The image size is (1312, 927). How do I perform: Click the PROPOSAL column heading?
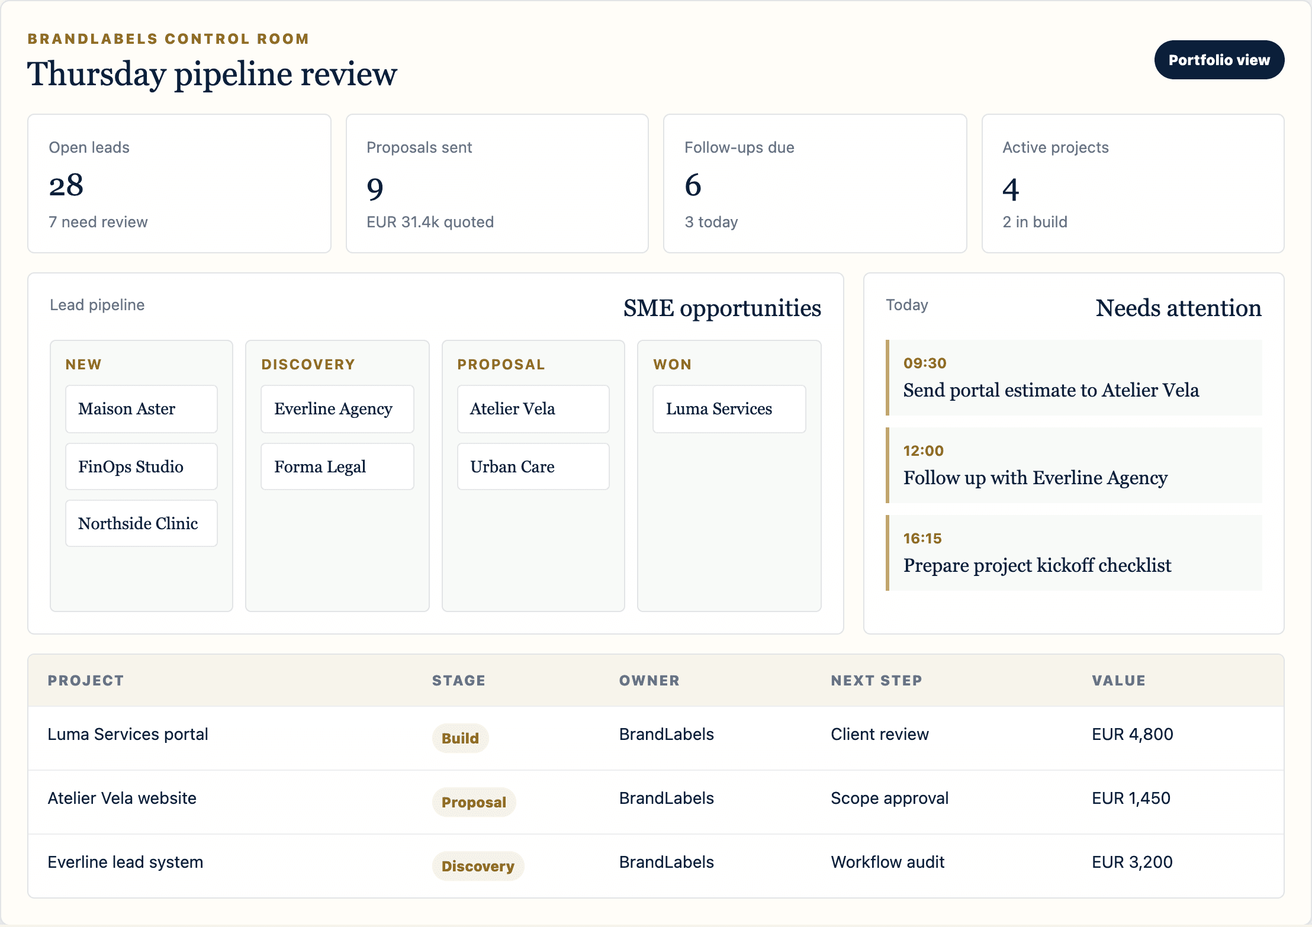pos(501,364)
